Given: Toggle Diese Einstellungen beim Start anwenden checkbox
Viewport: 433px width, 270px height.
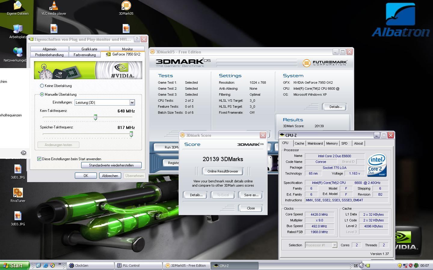Looking at the screenshot, I should tap(39, 159).
